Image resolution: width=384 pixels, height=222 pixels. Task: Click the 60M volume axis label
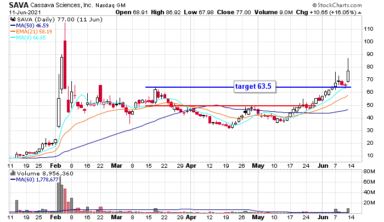[x=369, y=181]
